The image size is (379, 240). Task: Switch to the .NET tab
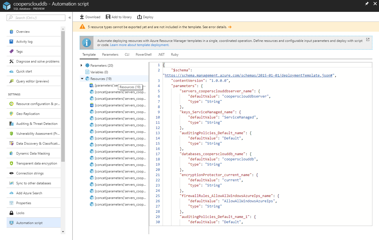click(161, 55)
